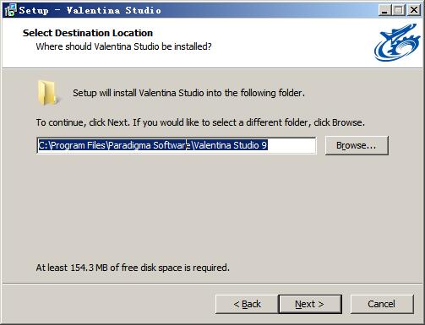Close the Valentina Studio Setup window
Viewport: 425px width, 325px height.
[414, 10]
